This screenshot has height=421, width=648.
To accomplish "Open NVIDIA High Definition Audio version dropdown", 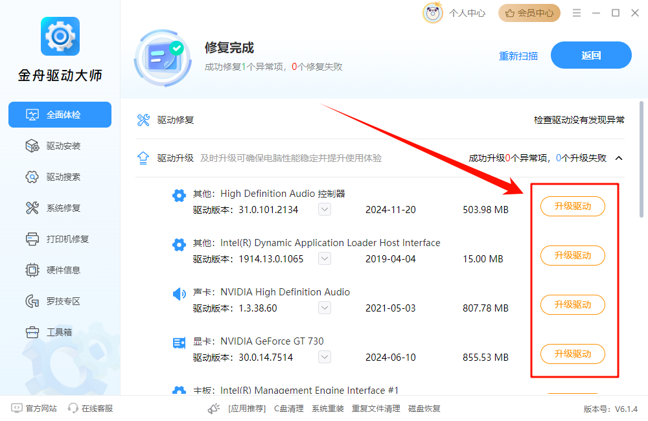I will (x=324, y=308).
